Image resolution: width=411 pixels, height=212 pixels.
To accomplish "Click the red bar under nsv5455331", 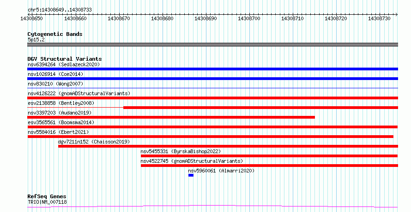I will [269, 156].
